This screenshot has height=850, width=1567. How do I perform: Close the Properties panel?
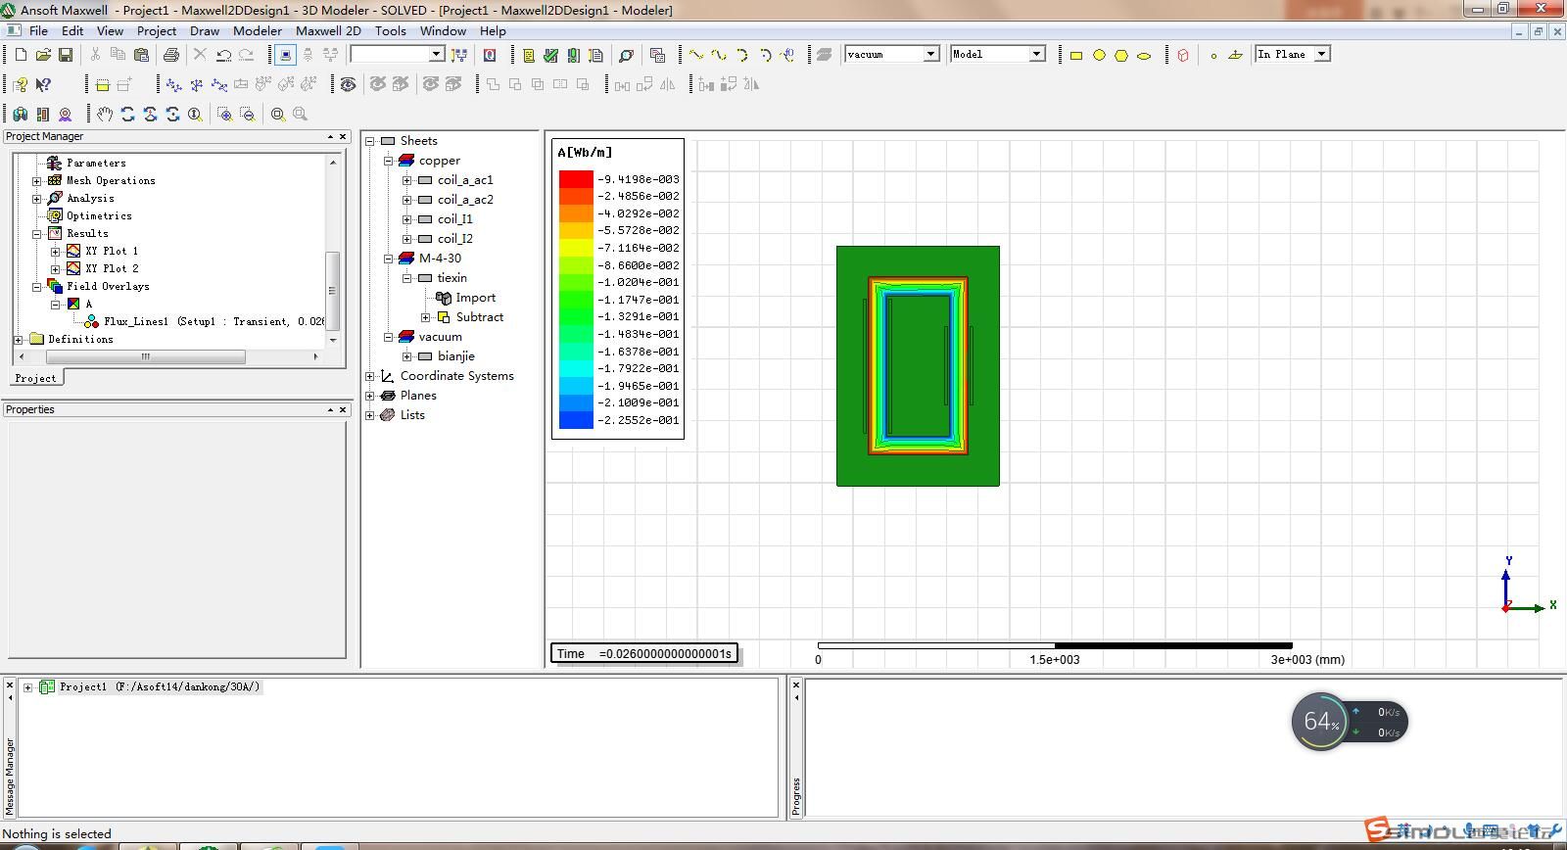click(x=343, y=410)
